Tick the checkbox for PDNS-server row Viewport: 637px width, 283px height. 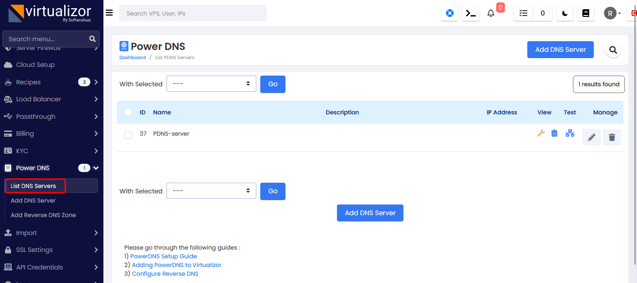(x=128, y=135)
